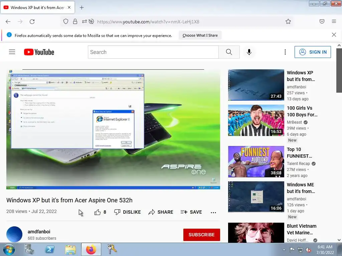Image resolution: width=342 pixels, height=256 pixels.
Task: Open the amdfanboi channel avatar
Action: [14, 234]
